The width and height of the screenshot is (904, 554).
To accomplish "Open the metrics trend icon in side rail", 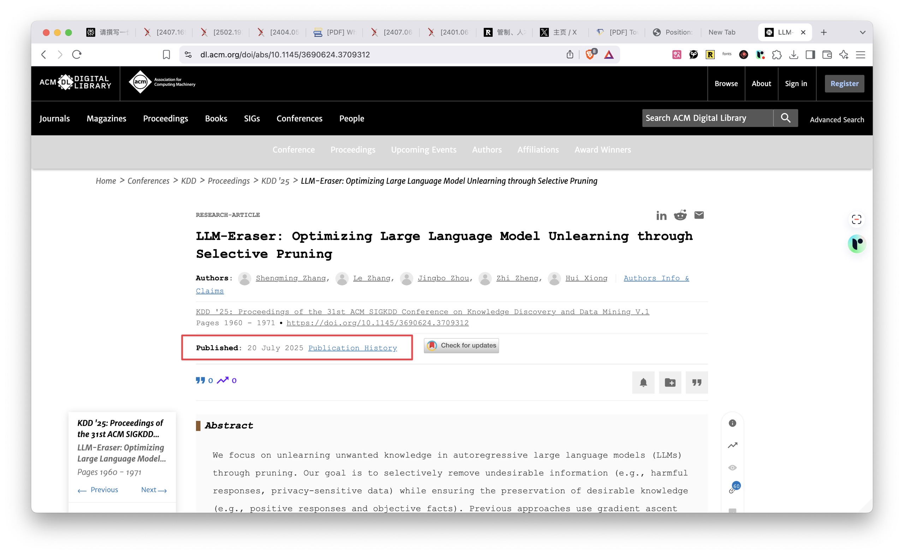I will coord(732,445).
